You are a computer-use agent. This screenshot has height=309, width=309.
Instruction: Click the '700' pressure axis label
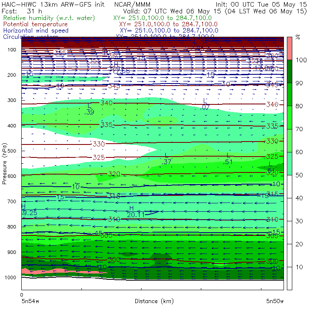point(12,201)
